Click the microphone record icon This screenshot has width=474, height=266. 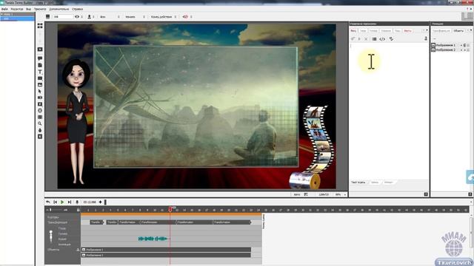pos(77,202)
